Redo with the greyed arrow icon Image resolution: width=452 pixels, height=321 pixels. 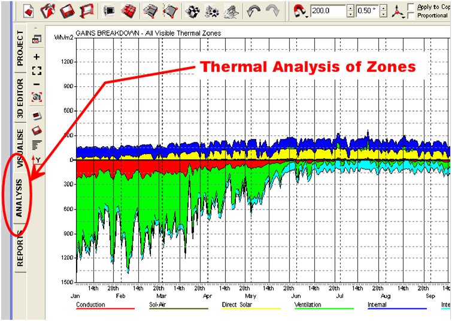[x=272, y=11]
